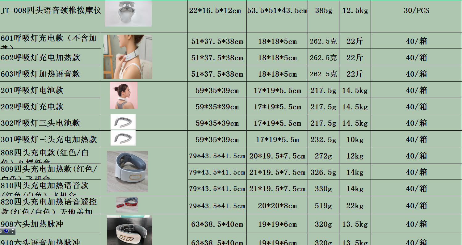Viewport: 462px width, 245px height.
Task: Select the woman wearing white neck massager photo
Action: (x=128, y=57)
